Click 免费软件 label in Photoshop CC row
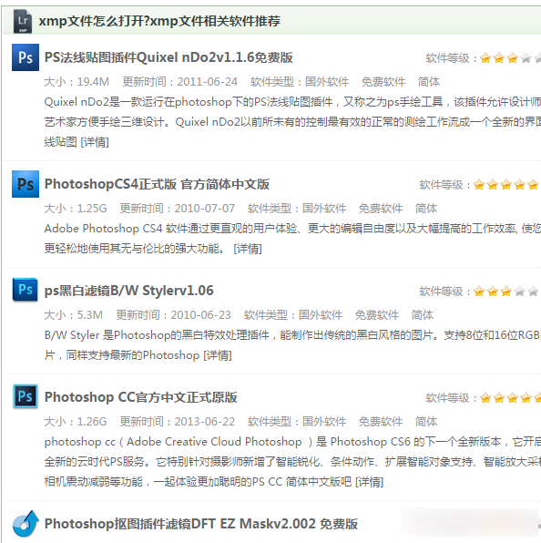541x543 pixels. coord(381,422)
